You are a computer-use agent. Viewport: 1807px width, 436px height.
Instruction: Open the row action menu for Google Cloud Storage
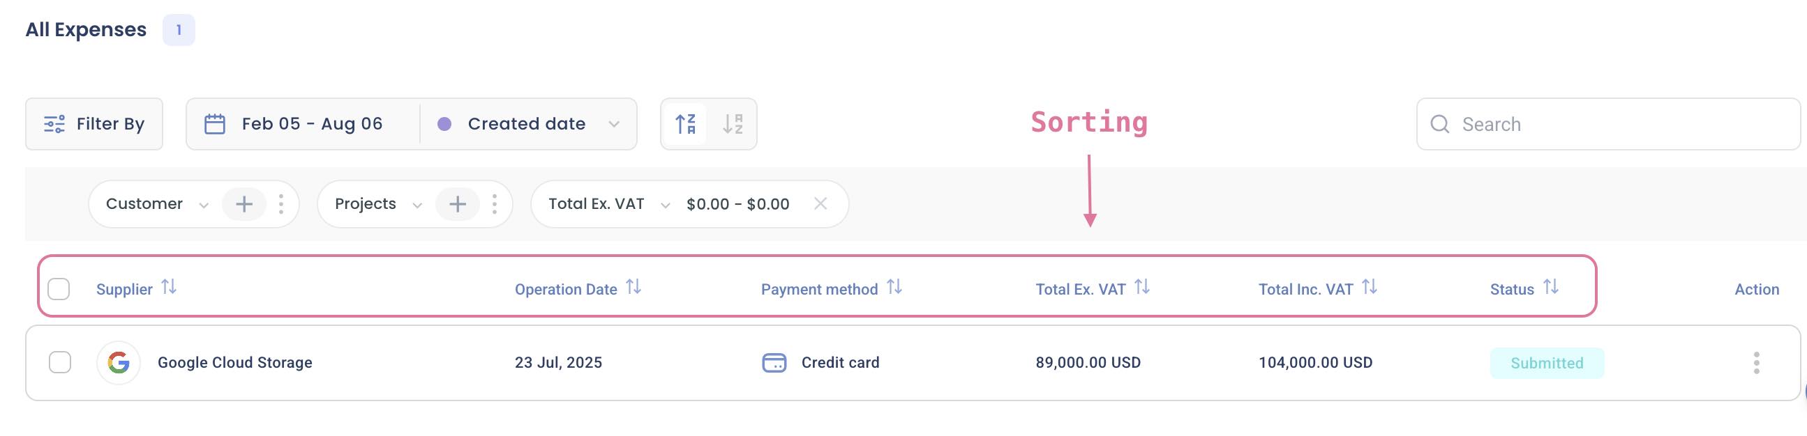tap(1757, 362)
